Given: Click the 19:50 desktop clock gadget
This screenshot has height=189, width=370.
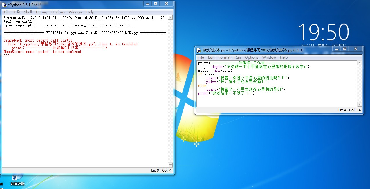Looking at the screenshot, I should coord(323,32).
